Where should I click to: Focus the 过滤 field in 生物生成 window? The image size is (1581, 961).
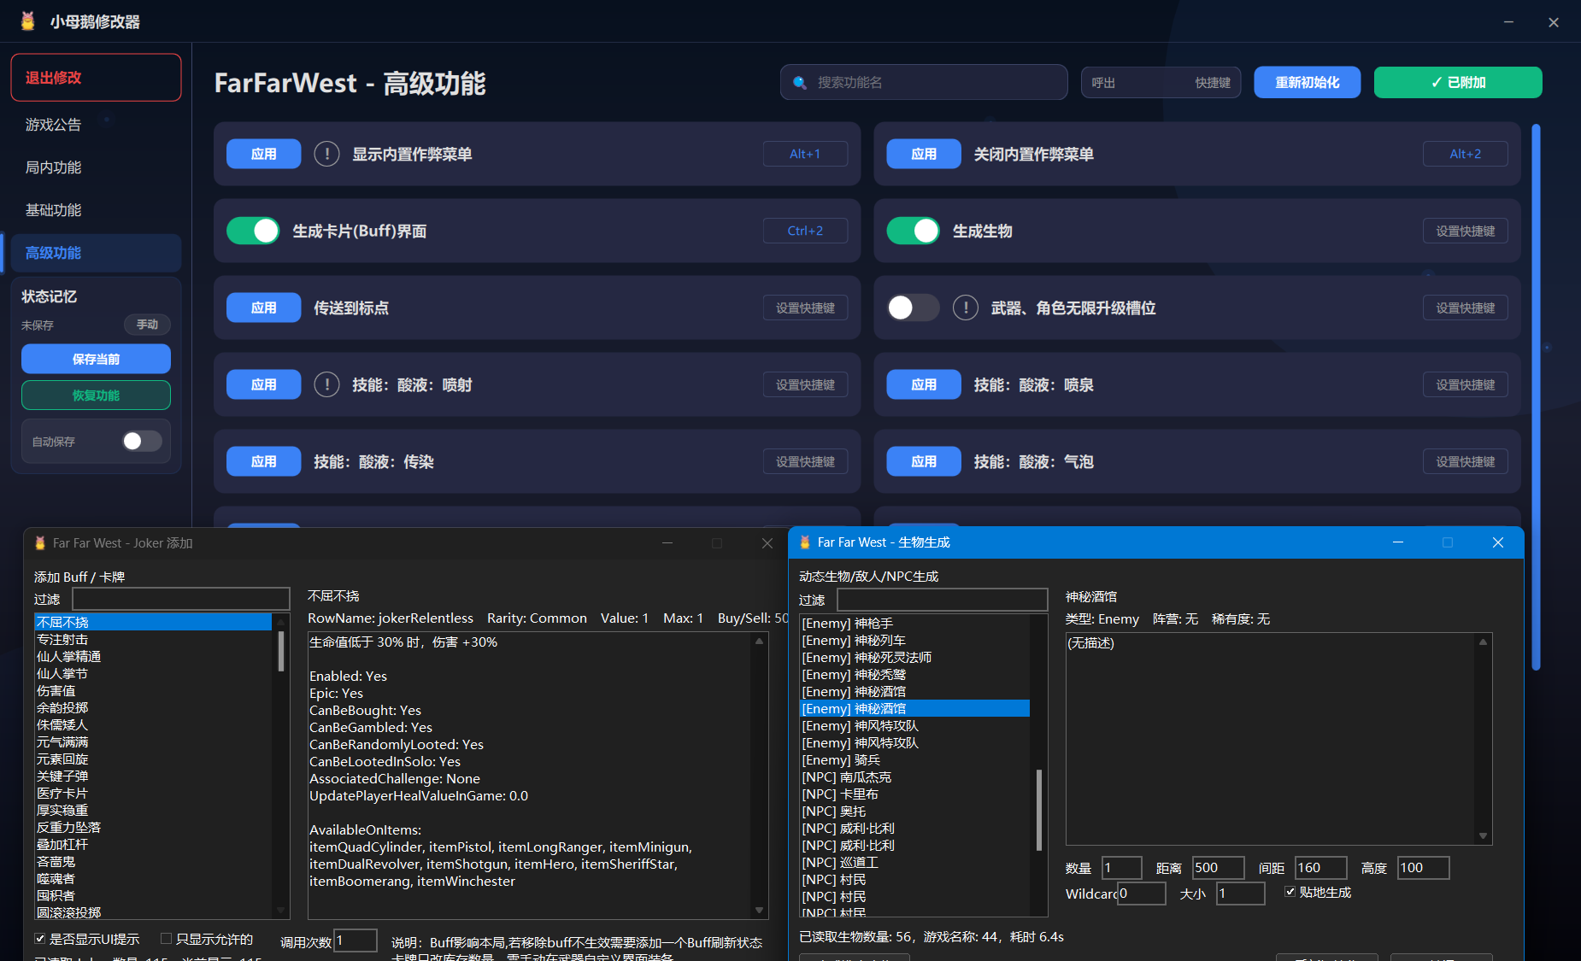pos(942,599)
